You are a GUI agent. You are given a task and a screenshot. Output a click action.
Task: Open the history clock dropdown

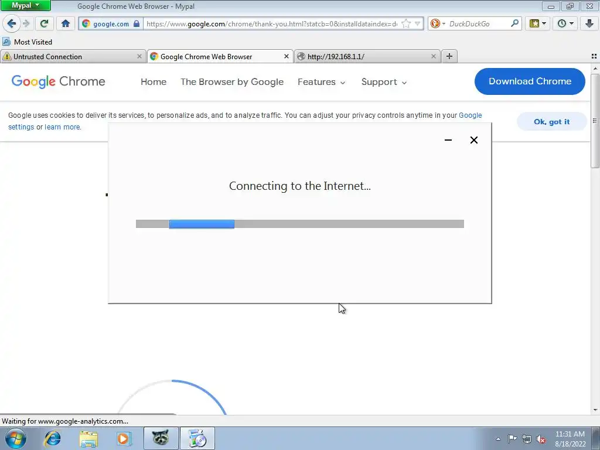[x=565, y=23]
